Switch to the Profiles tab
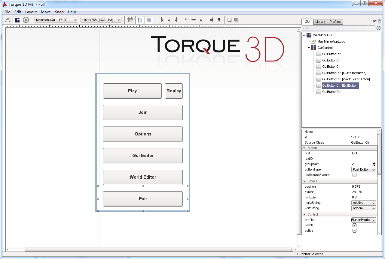 point(335,22)
